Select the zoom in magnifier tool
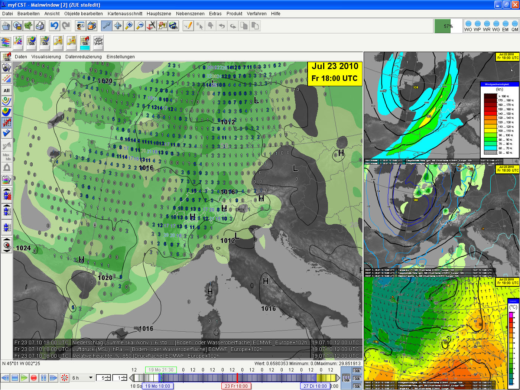Image resolution: width=520 pixels, height=390 pixels. tap(129, 26)
